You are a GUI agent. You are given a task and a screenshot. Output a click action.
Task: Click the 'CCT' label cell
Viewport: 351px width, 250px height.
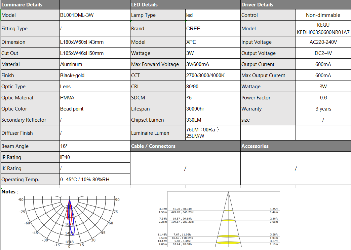(x=158, y=75)
